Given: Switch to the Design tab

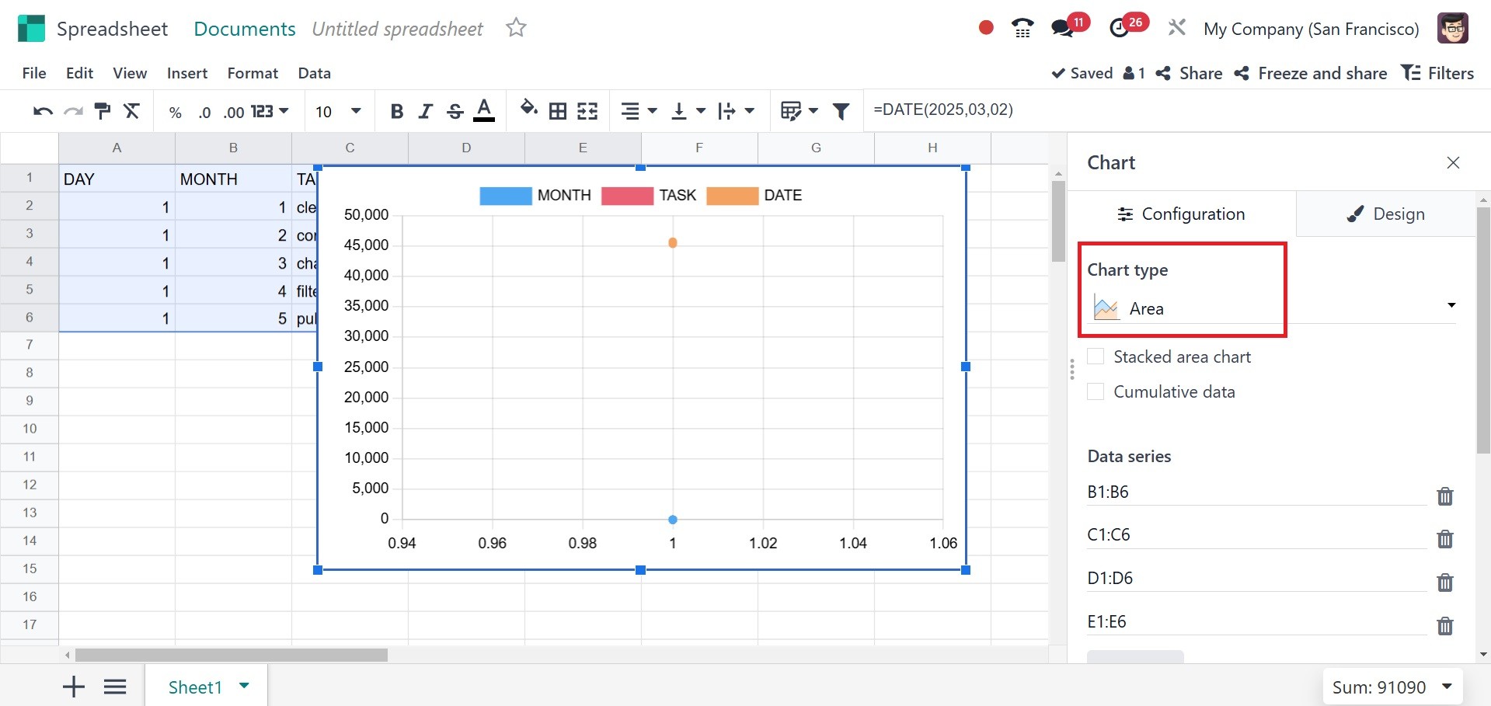Looking at the screenshot, I should click(x=1386, y=214).
